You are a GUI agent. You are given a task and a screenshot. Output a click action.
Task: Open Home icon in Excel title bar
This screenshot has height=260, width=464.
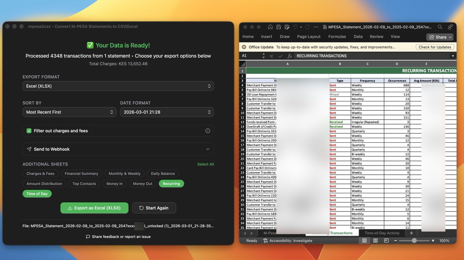pyautogui.click(x=270, y=27)
